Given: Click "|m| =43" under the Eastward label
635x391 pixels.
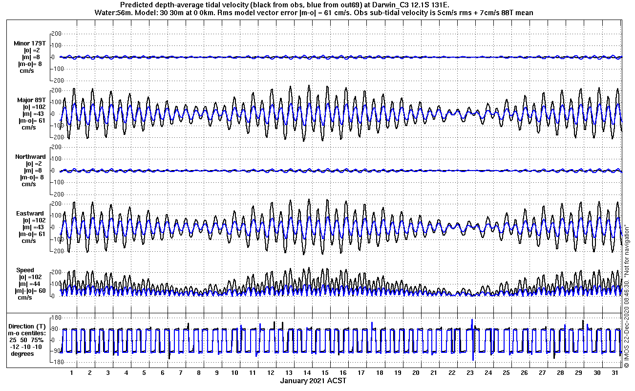Looking at the screenshot, I should coord(32,227).
